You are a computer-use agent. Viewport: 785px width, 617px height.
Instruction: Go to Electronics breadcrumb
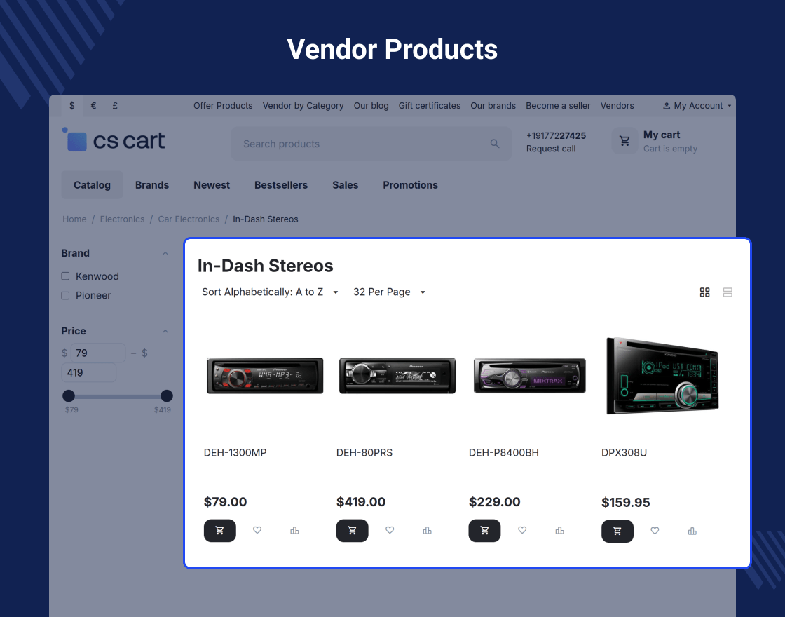click(122, 219)
